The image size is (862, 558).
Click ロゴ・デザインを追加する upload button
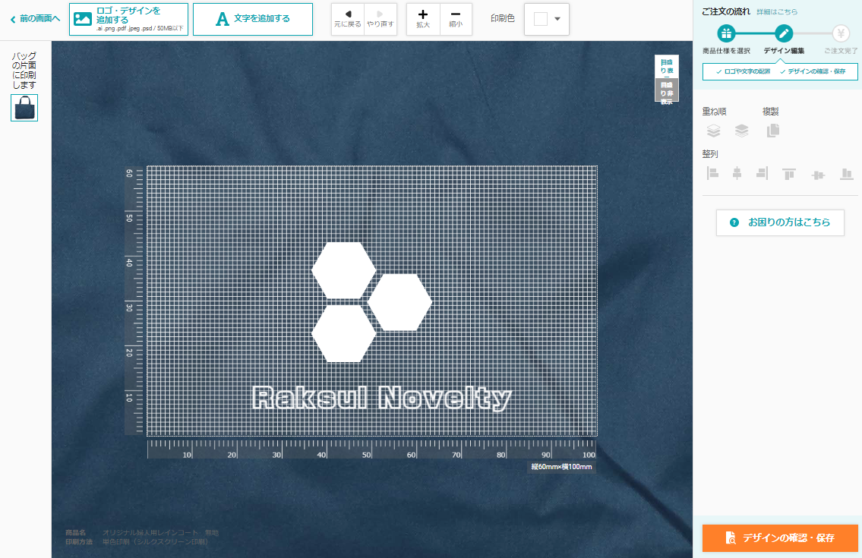(128, 19)
